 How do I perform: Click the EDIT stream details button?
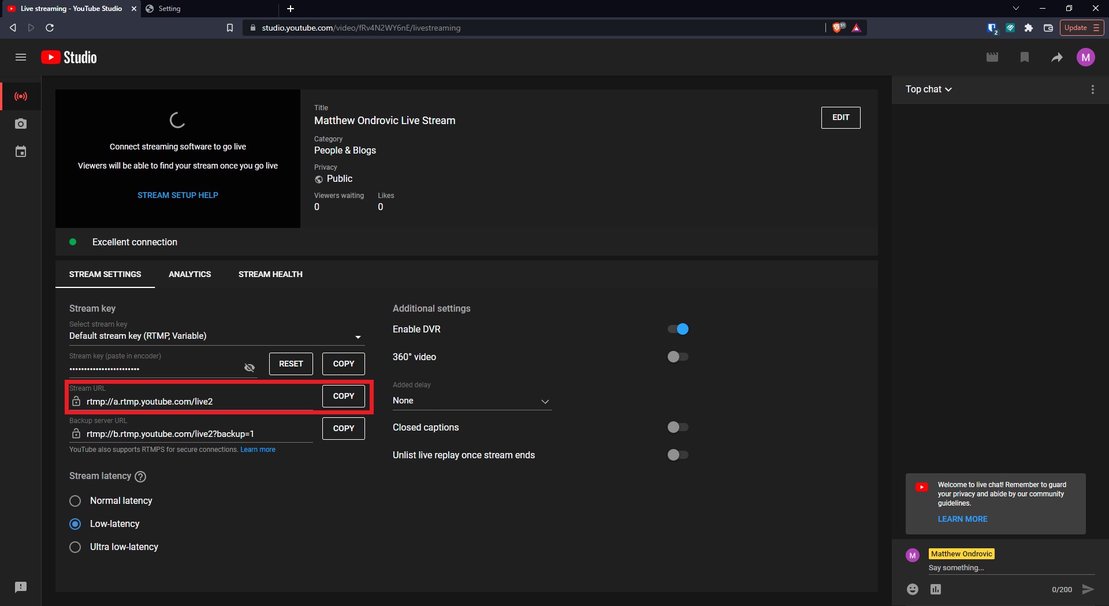[840, 118]
